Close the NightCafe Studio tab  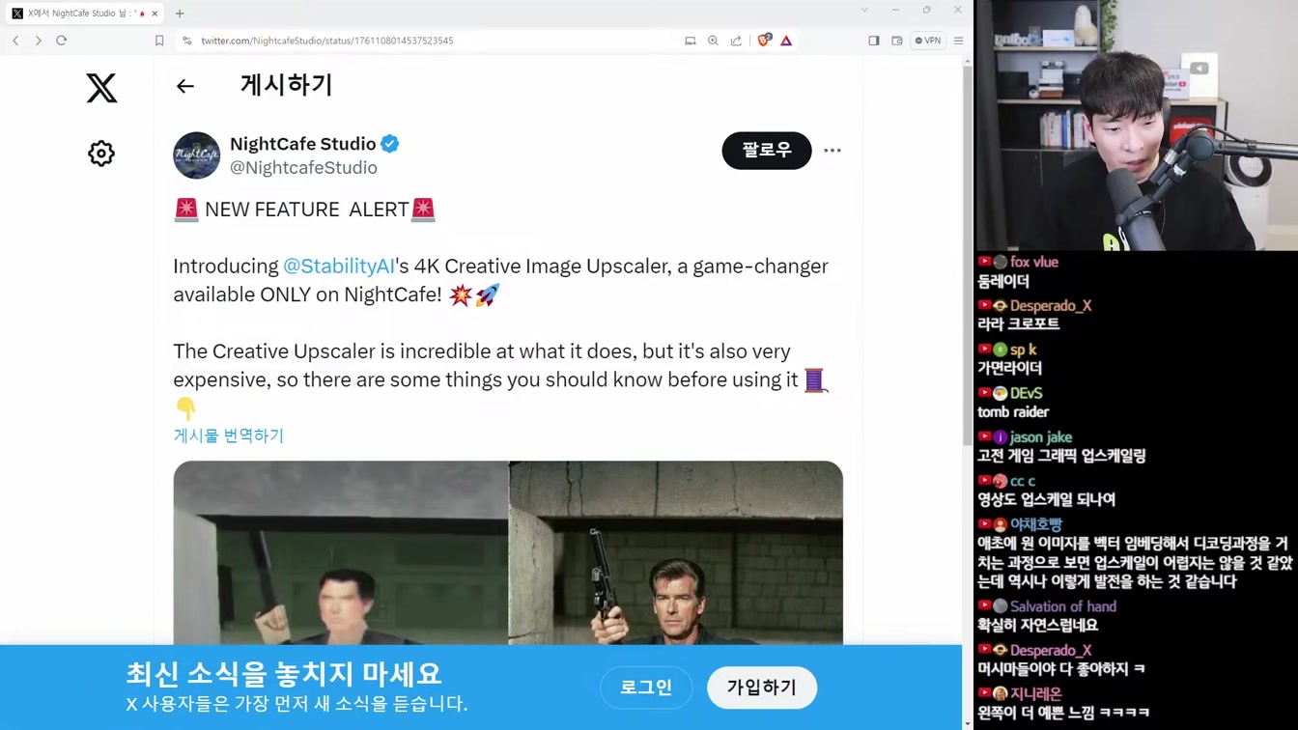(x=155, y=14)
